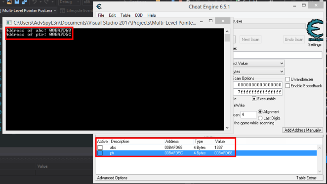Click the Value column in Visual Studio panel
327x184 pixels.
click(42, 166)
